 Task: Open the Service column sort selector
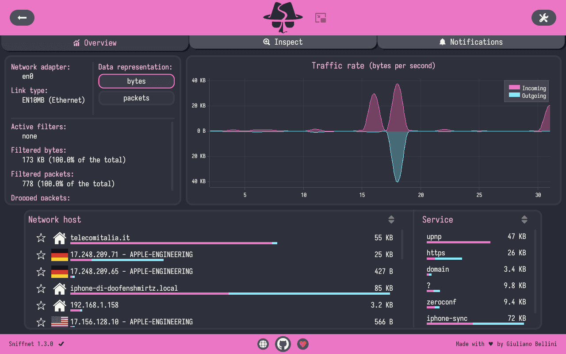[x=524, y=219]
